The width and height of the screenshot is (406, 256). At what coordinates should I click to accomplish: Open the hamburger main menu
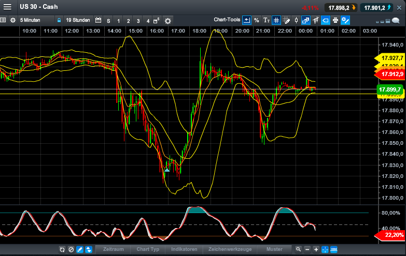[7, 7]
